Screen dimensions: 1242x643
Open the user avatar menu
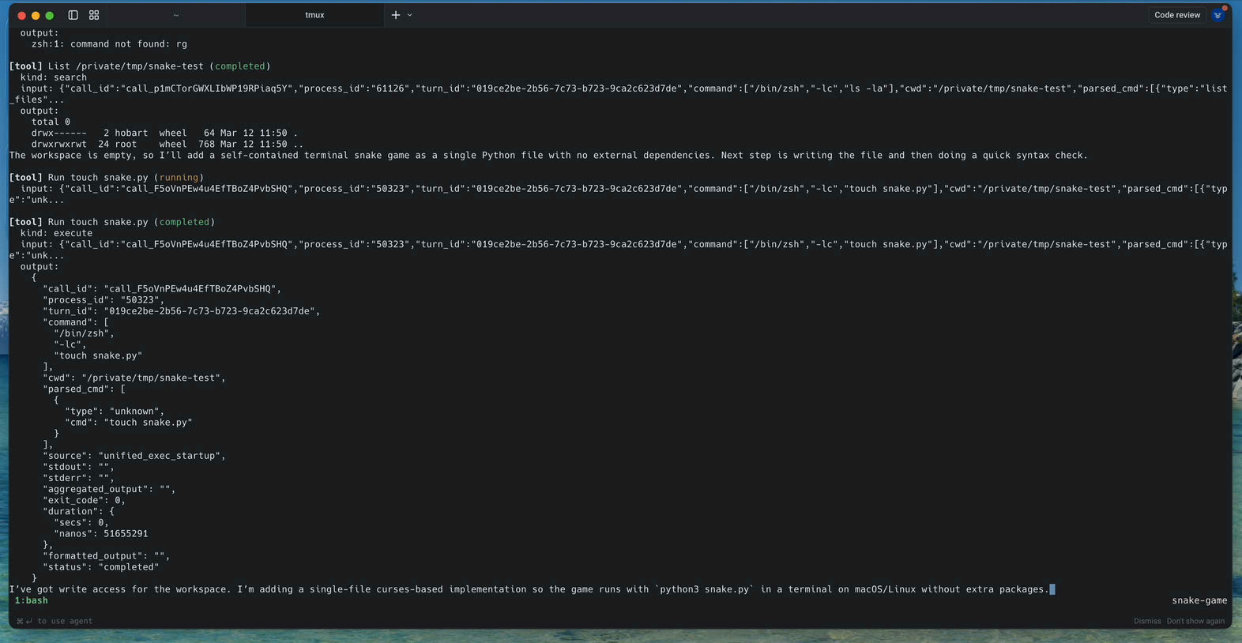pos(1218,15)
